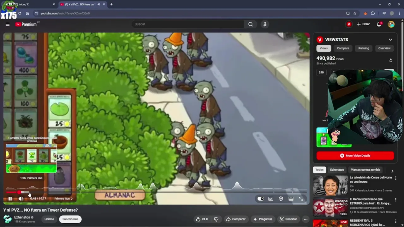404x227 pixels.
Task: Select the Todos filter chip
Action: pyautogui.click(x=319, y=170)
